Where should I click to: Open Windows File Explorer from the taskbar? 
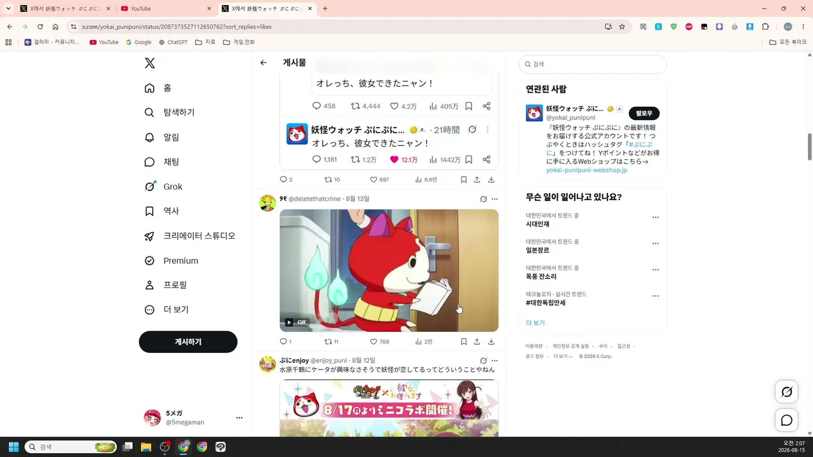click(145, 447)
